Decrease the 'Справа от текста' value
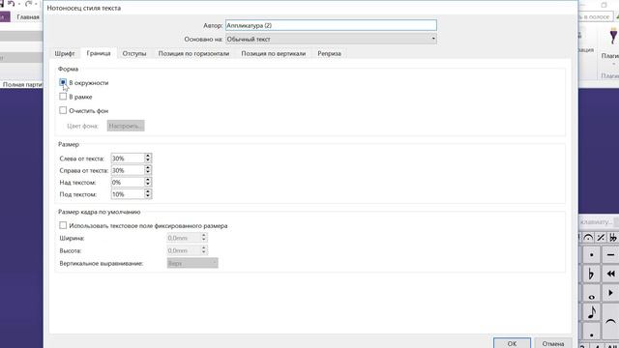 tap(148, 172)
